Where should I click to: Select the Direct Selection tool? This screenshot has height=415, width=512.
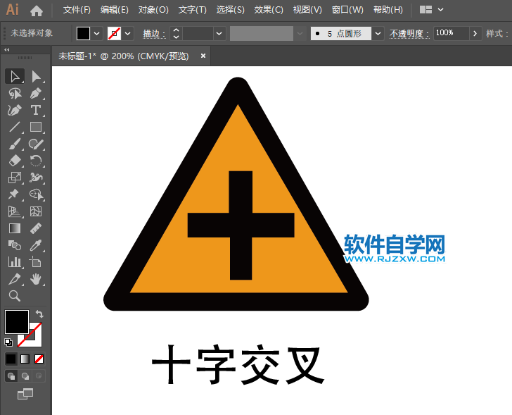point(36,77)
